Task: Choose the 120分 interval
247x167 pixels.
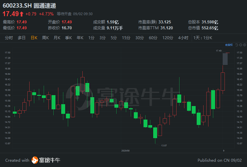Action: [168, 38]
